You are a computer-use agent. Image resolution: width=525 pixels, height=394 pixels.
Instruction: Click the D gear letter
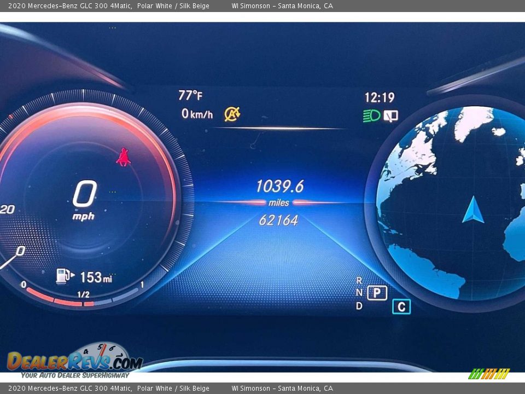pyautogui.click(x=359, y=305)
